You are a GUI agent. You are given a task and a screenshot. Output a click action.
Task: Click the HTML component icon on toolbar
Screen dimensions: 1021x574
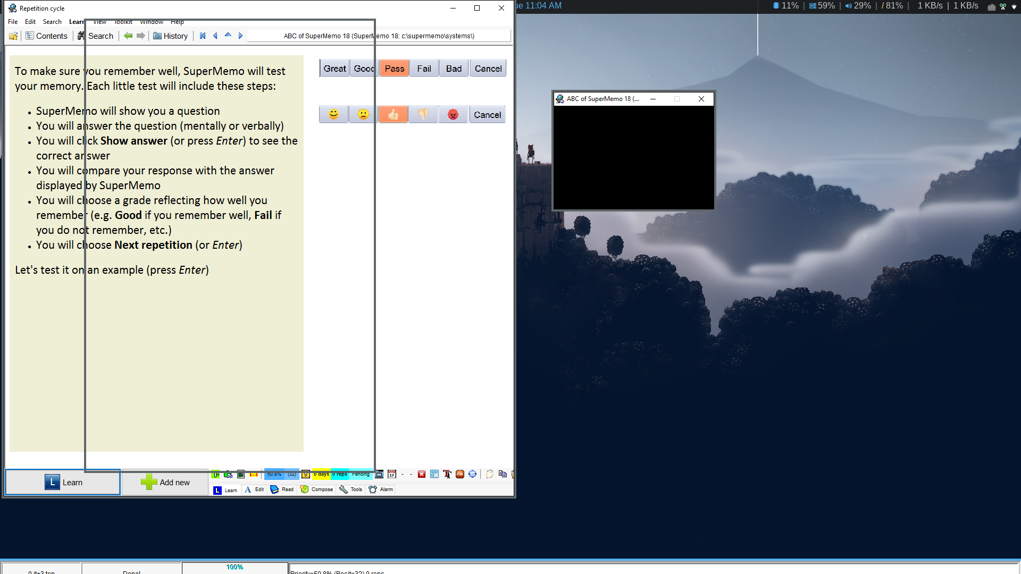pyautogui.click(x=459, y=474)
